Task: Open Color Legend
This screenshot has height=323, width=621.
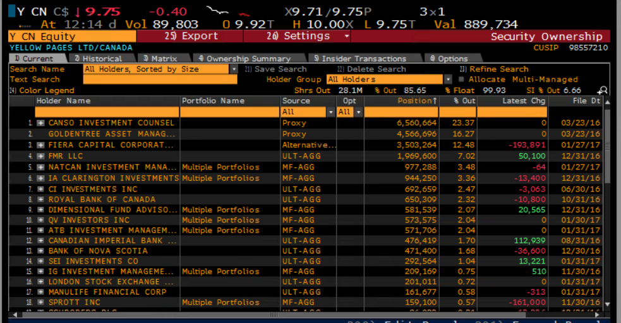Action: 42,90
